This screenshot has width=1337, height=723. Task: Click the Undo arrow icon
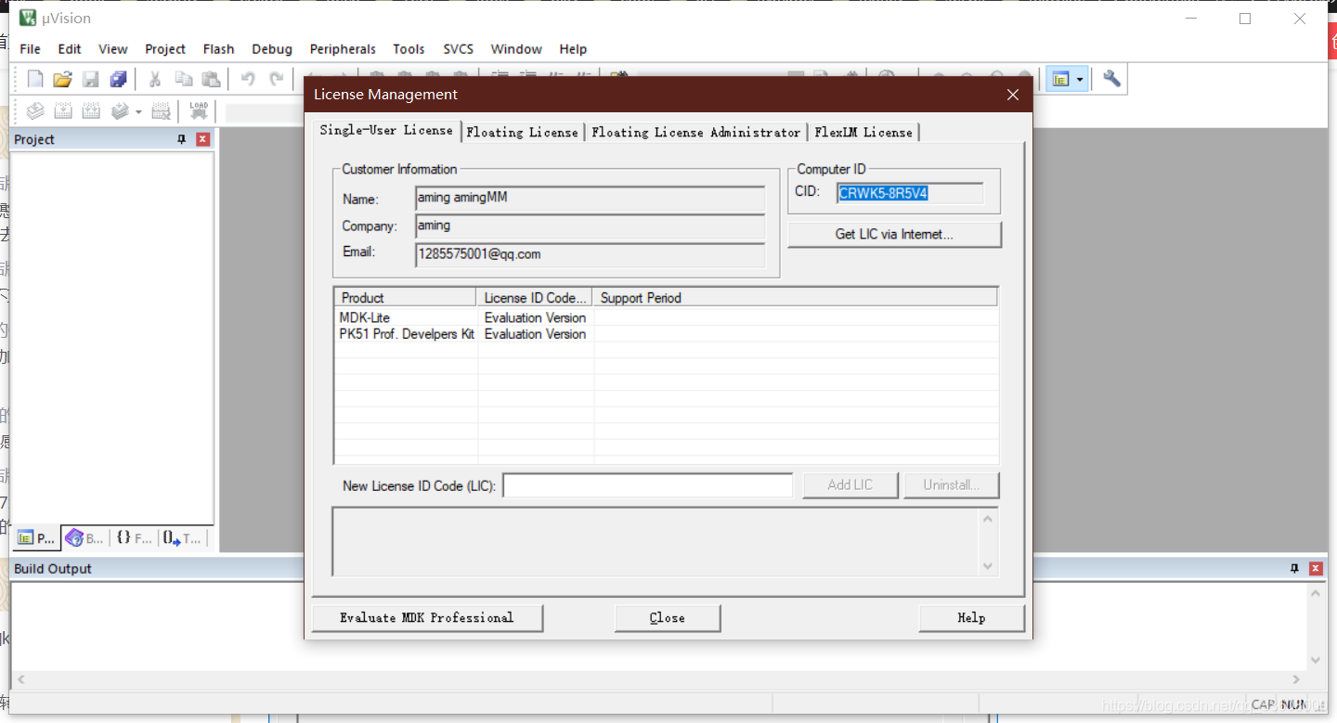[x=248, y=80]
